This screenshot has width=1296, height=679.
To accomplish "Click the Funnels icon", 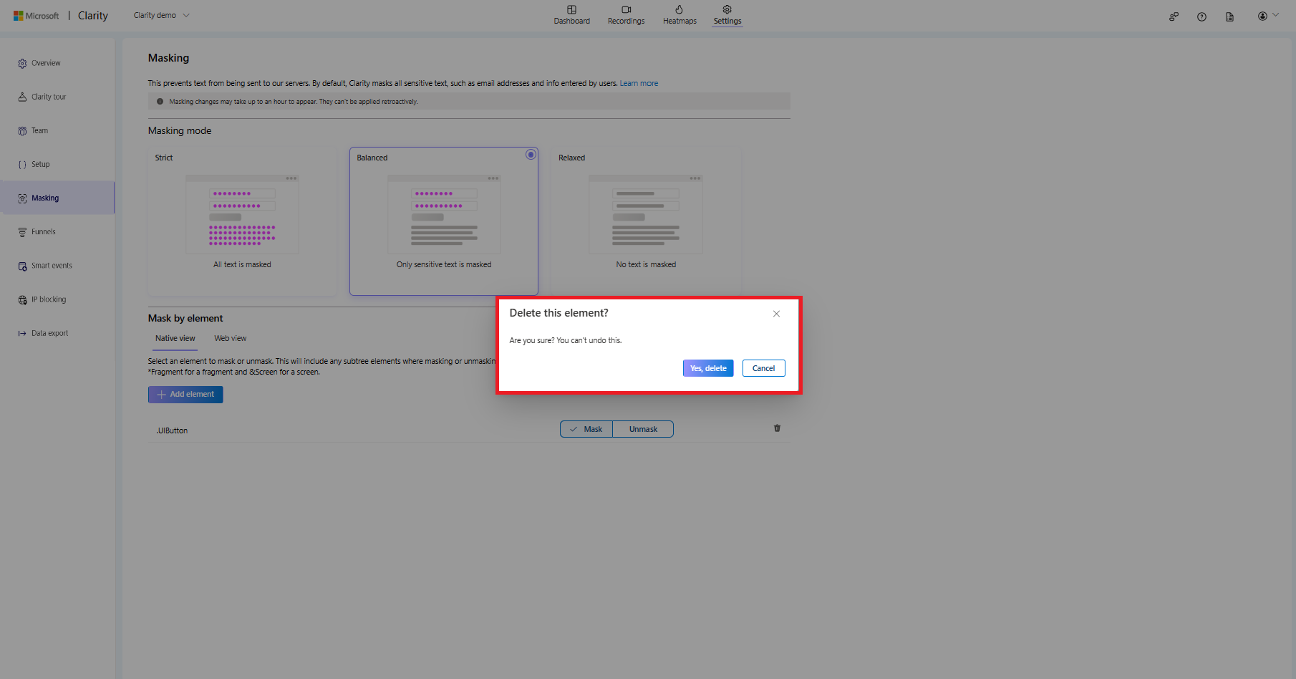I will 22,232.
